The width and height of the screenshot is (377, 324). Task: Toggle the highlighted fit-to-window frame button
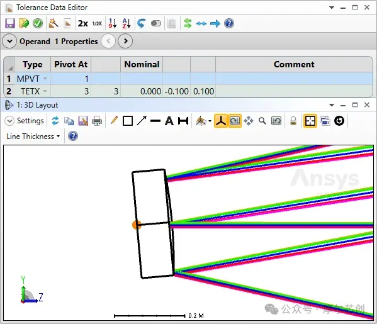coord(310,121)
